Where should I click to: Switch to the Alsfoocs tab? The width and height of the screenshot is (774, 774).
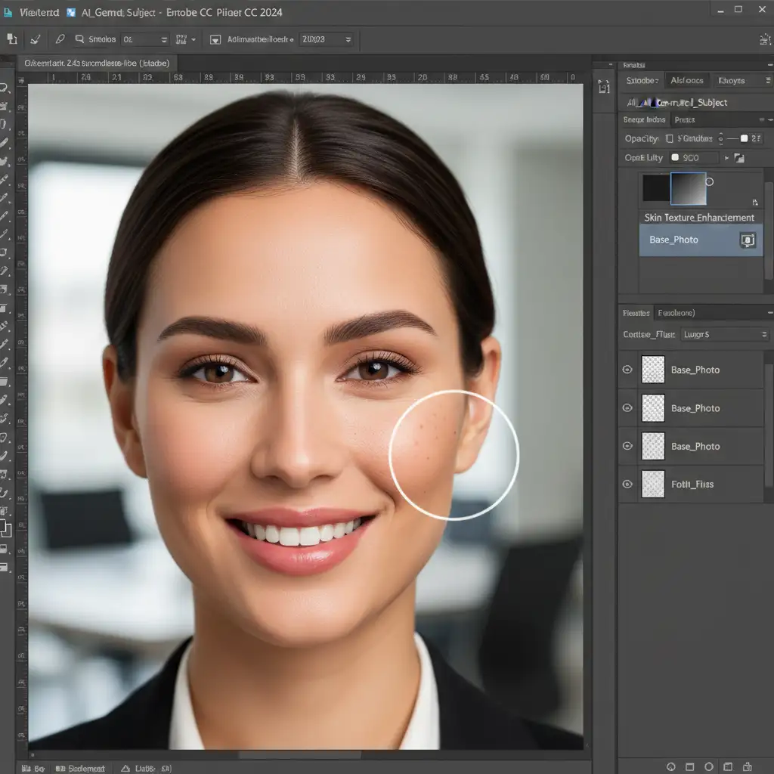687,81
